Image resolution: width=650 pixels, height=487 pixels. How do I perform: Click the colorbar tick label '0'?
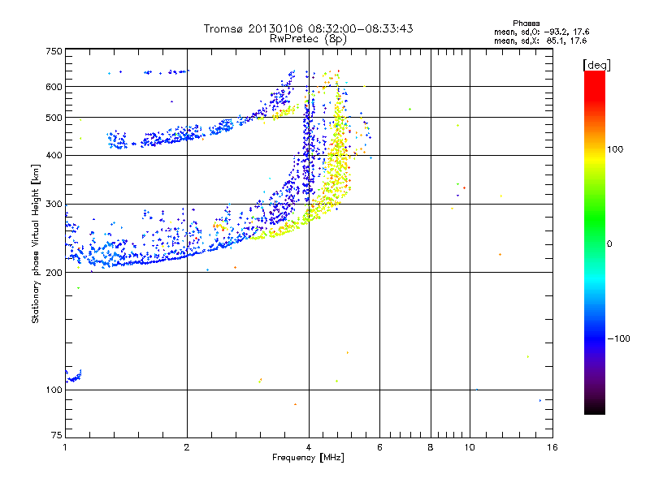coord(609,244)
